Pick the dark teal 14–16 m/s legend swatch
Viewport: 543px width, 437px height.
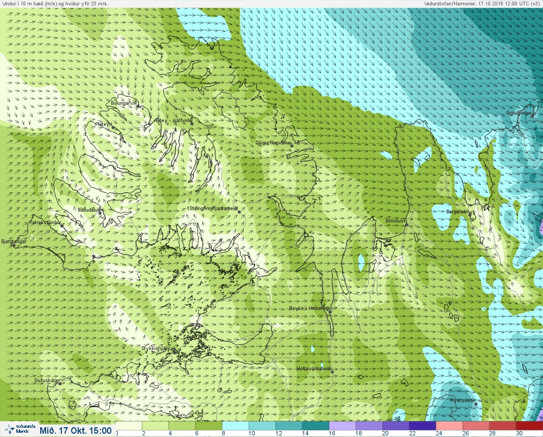point(315,426)
